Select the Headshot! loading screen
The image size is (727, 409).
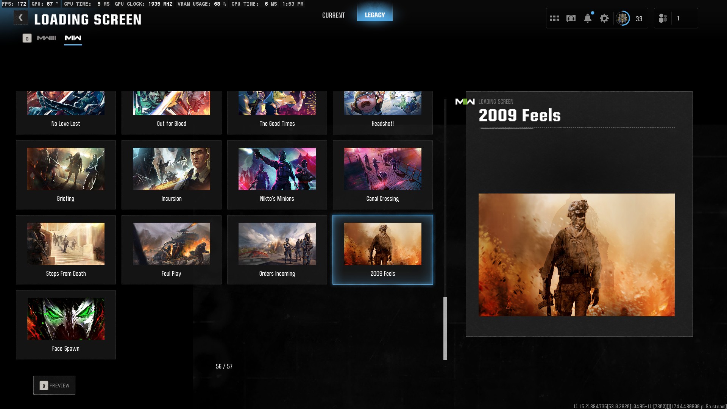pos(383,112)
